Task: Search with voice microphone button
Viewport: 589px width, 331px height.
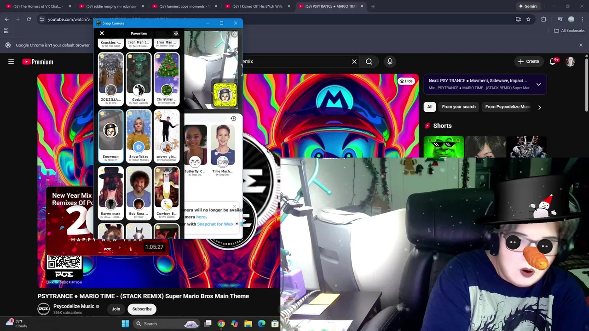Action: click(390, 61)
